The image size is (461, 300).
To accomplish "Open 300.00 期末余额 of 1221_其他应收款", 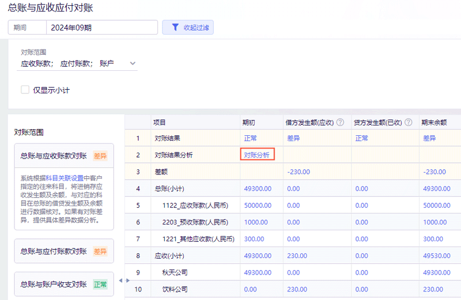I will [433, 239].
